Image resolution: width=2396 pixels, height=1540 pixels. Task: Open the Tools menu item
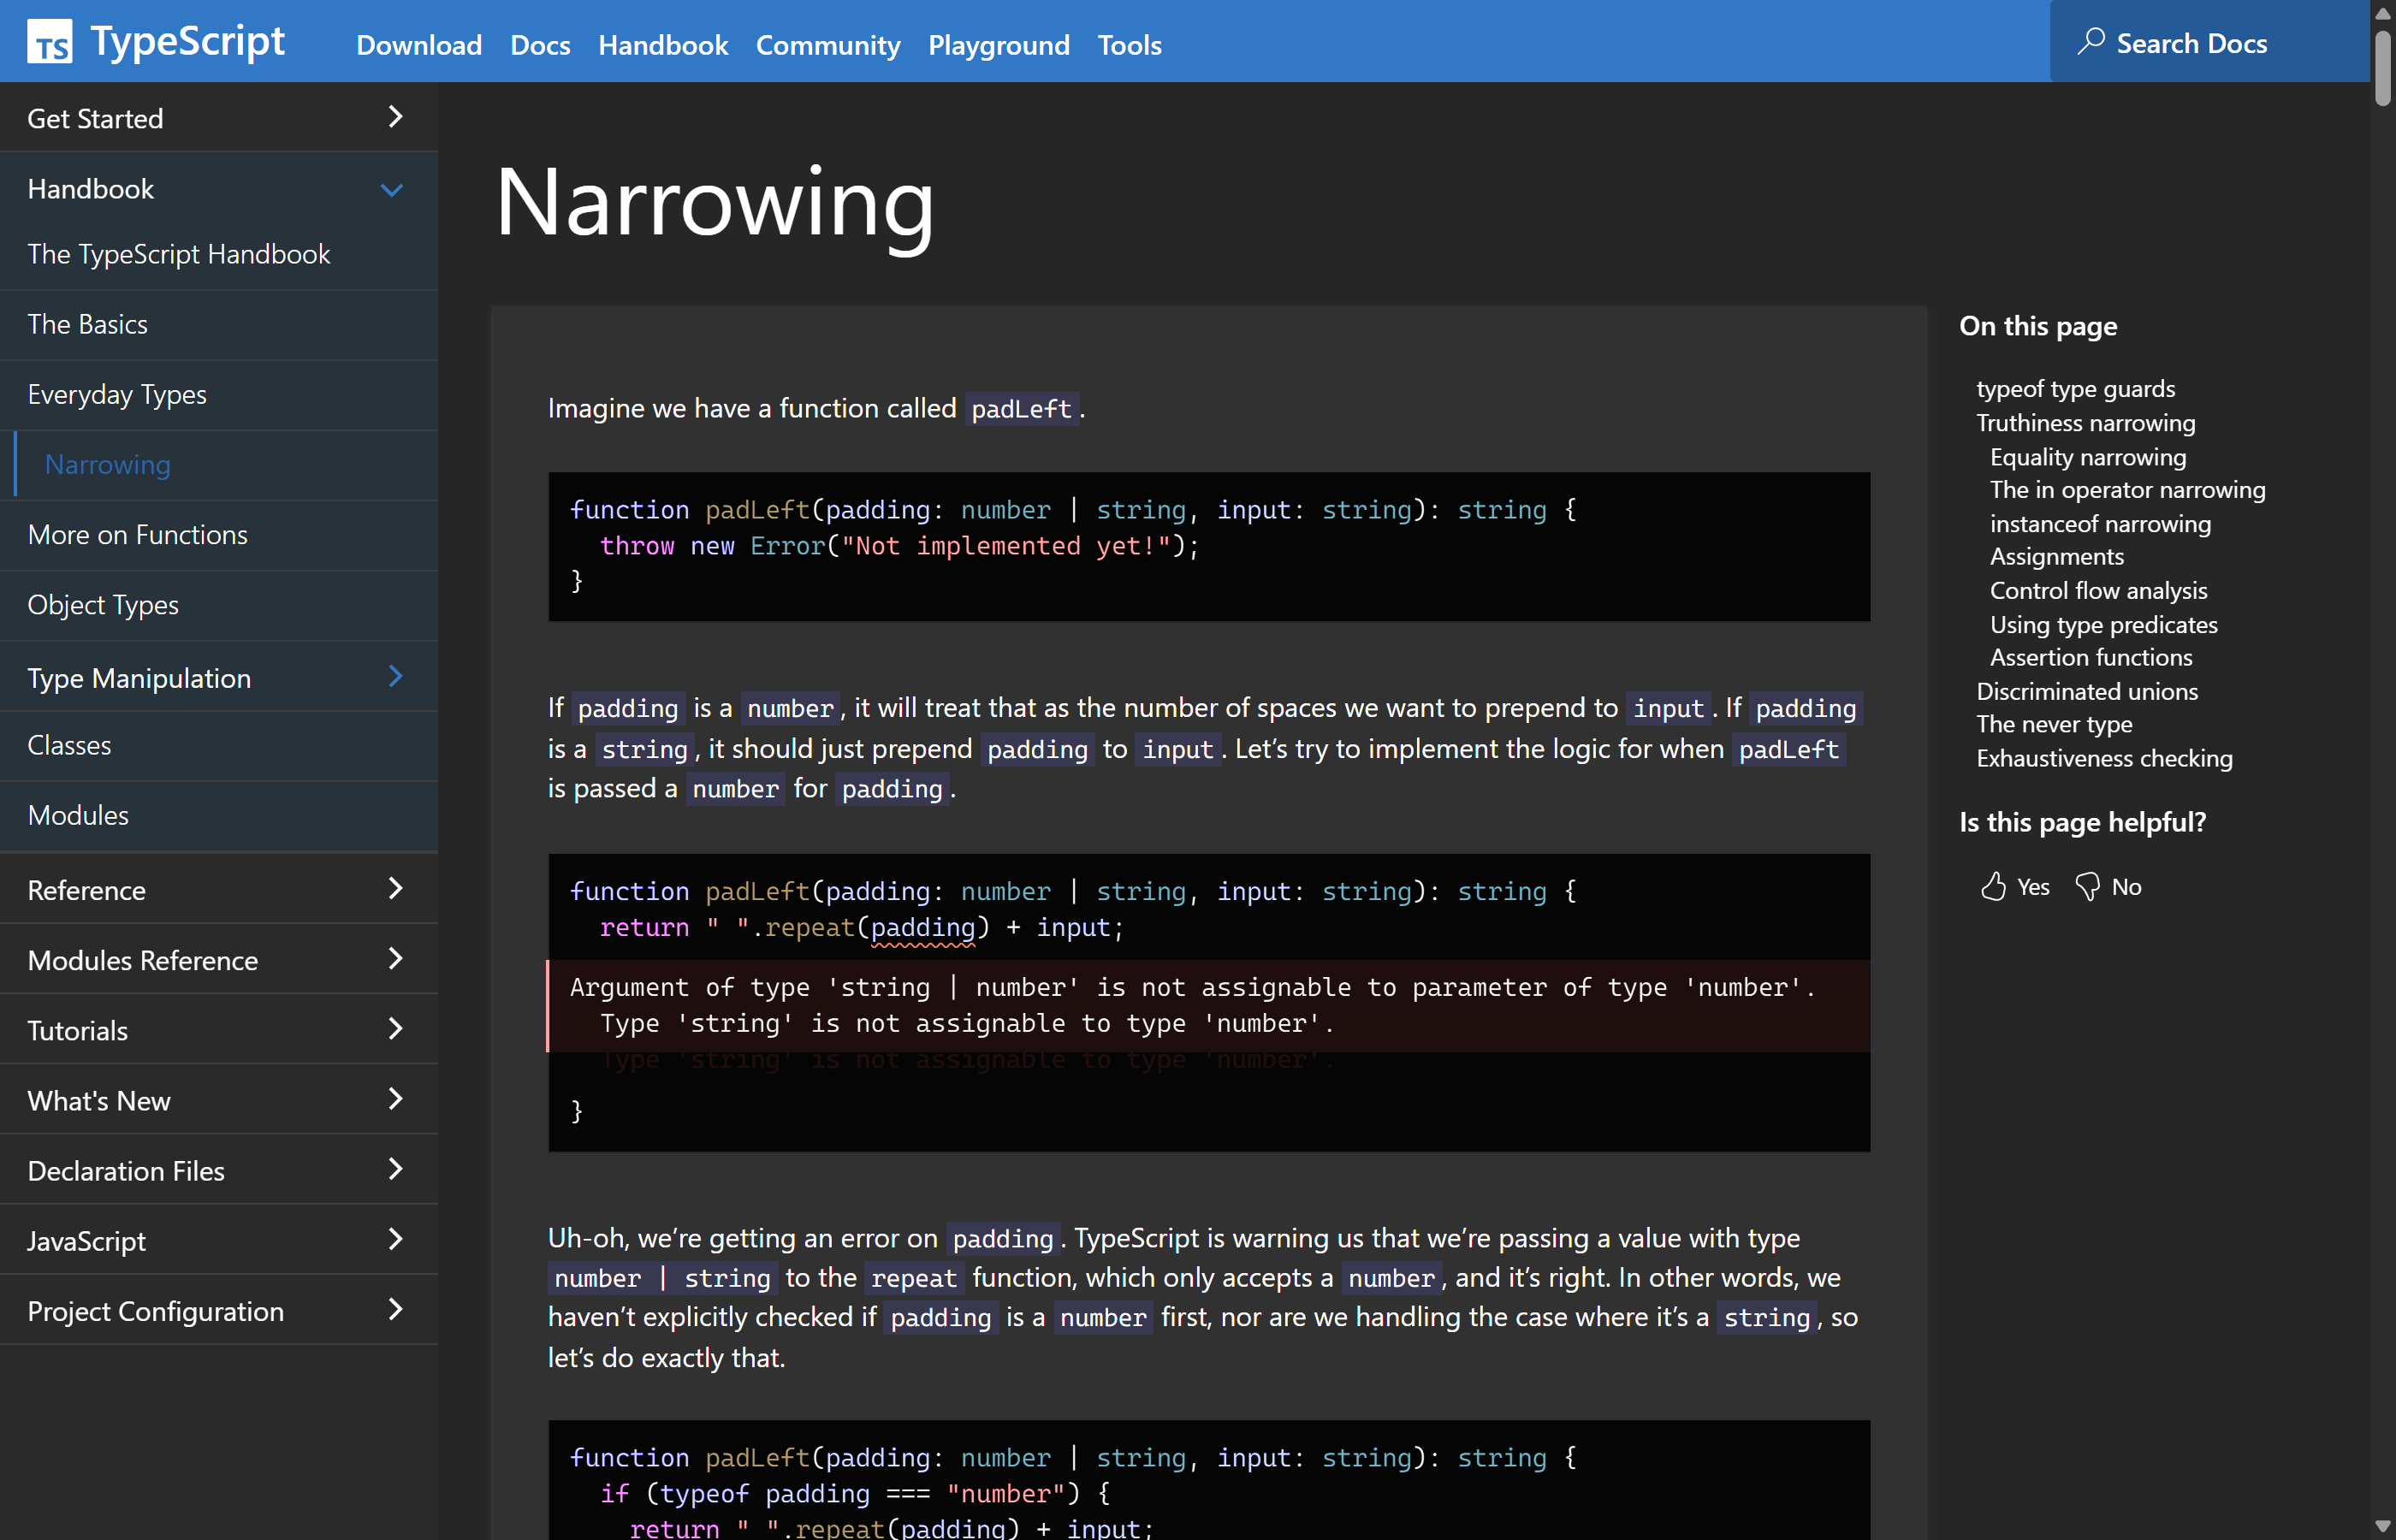click(1129, 45)
